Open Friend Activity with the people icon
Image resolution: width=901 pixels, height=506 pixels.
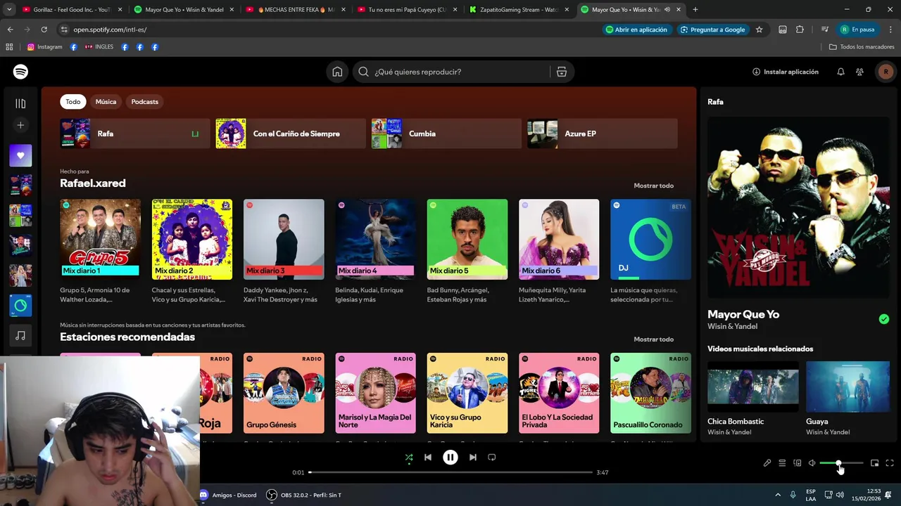tap(859, 72)
